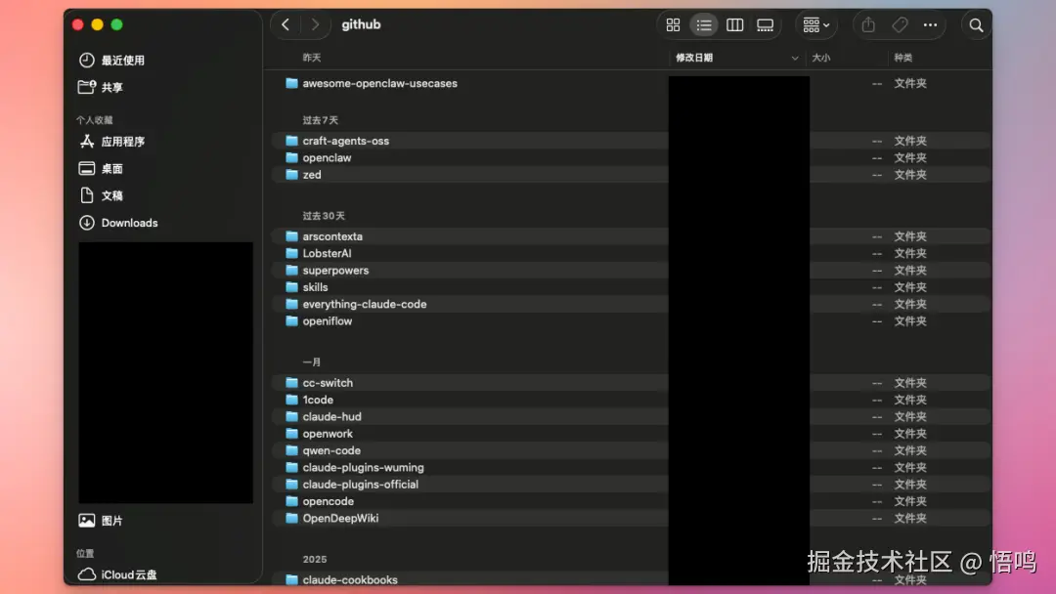Image resolution: width=1056 pixels, height=594 pixels.
Task: Select the openclaw folder
Action: coord(327,157)
